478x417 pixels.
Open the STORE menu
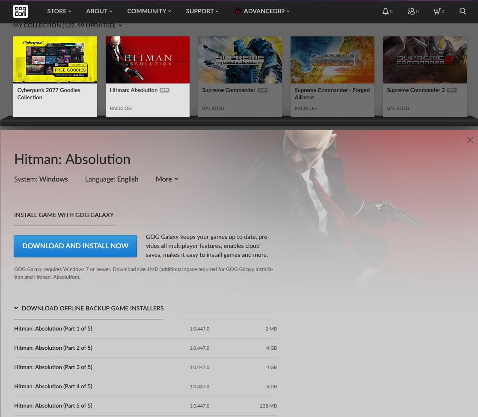click(x=59, y=11)
